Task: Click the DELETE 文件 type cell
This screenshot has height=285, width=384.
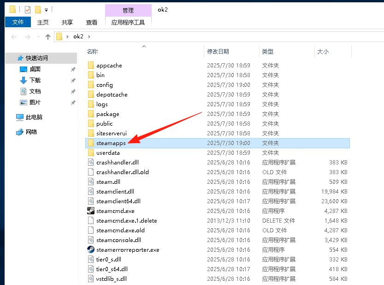Action: point(279,220)
